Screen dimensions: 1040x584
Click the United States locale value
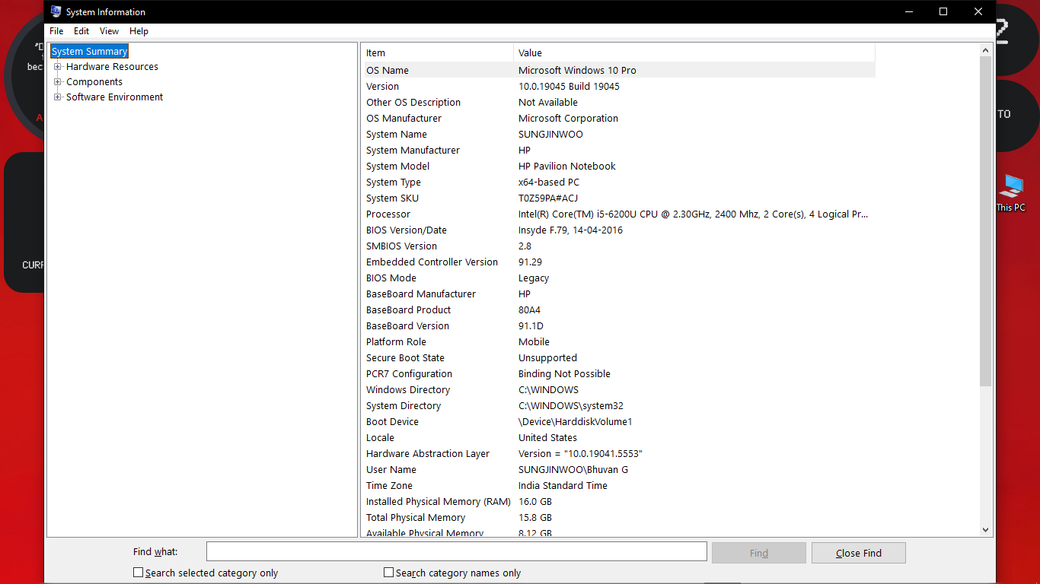coord(547,437)
